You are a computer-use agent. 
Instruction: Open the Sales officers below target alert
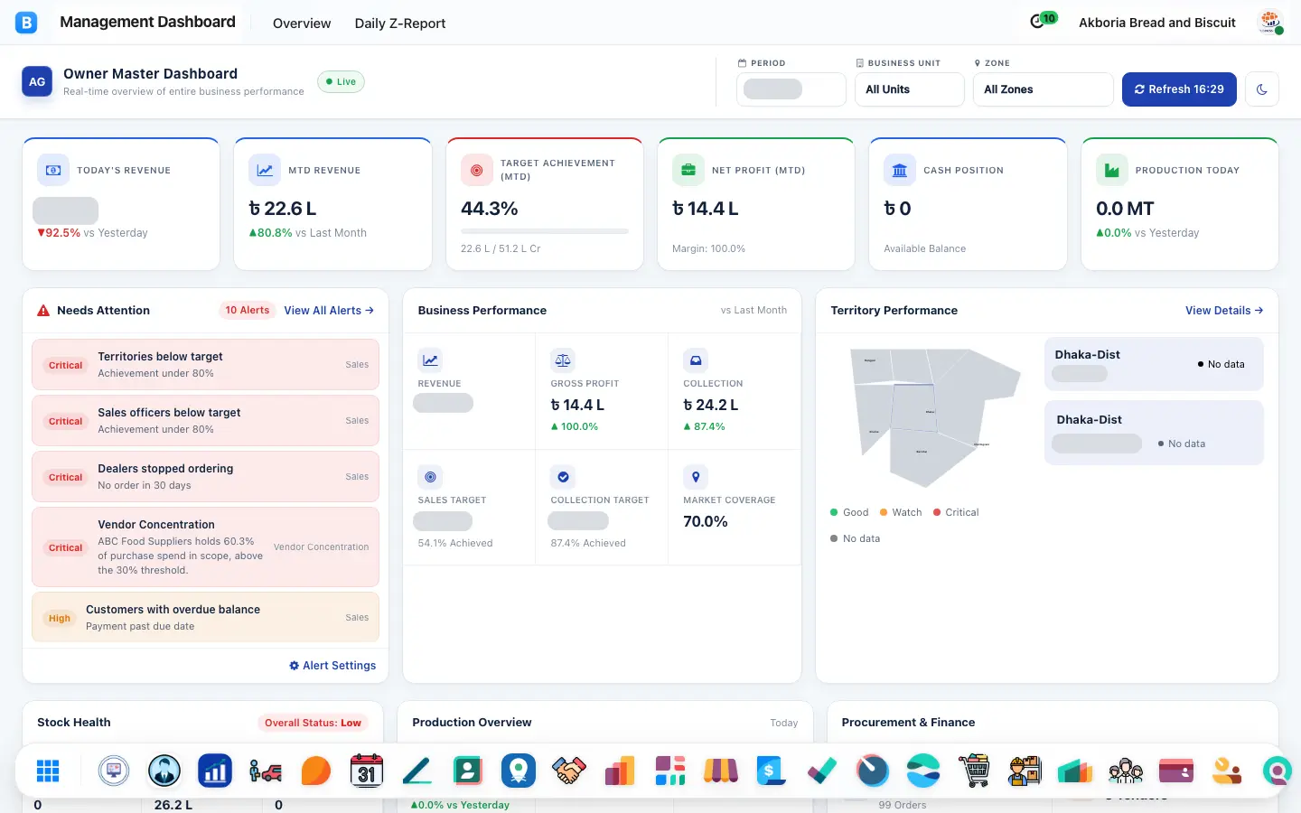tap(205, 421)
